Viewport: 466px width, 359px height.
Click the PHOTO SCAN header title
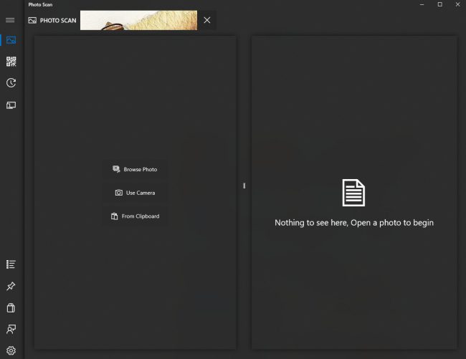click(58, 21)
